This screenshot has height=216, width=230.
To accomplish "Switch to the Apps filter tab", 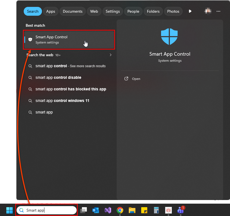I will [x=51, y=11].
